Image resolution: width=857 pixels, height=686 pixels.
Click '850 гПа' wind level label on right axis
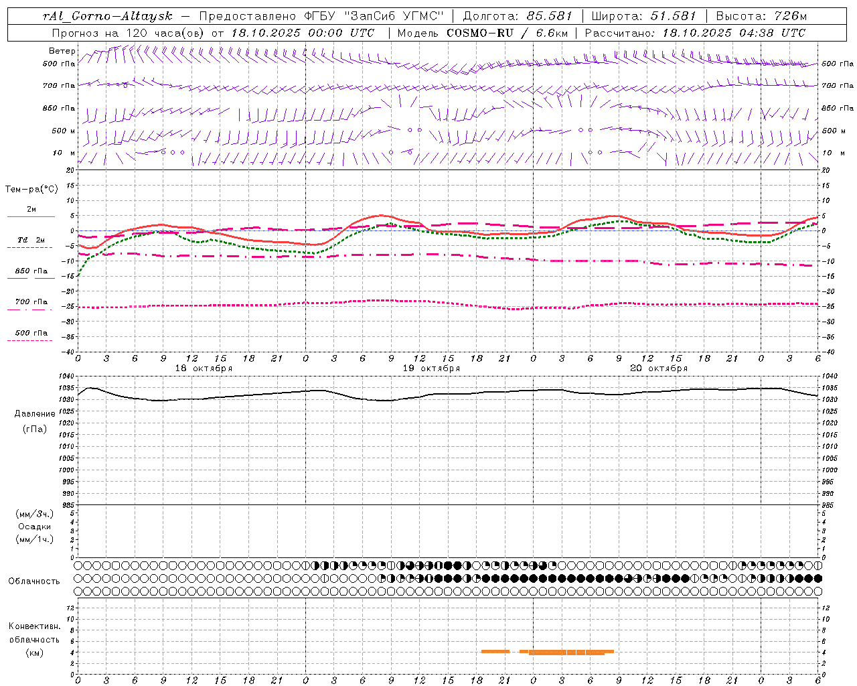(838, 108)
